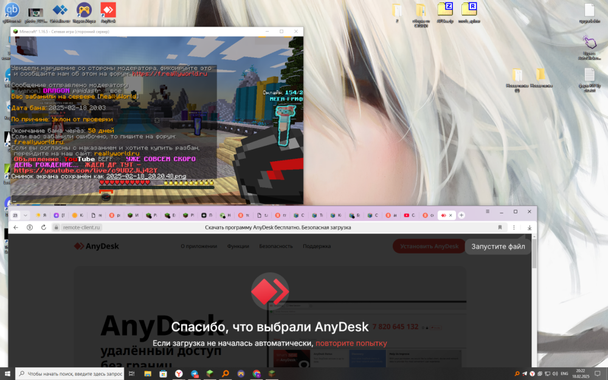Image resolution: width=608 pixels, height=380 pixels.
Task: Click the Minecraft window title bar icon
Action: 16,32
